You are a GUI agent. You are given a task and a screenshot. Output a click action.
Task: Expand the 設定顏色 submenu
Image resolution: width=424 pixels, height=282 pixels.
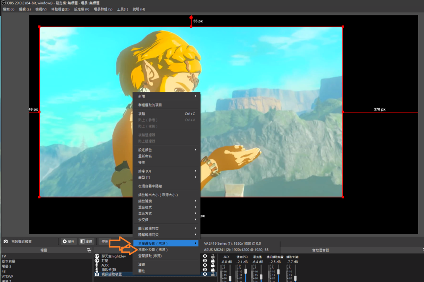tap(167, 150)
